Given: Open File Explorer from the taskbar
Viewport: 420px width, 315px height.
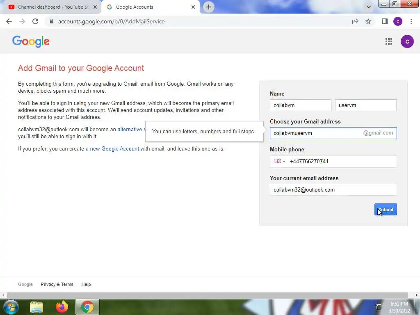Looking at the screenshot, I should pyautogui.click(x=37, y=307).
